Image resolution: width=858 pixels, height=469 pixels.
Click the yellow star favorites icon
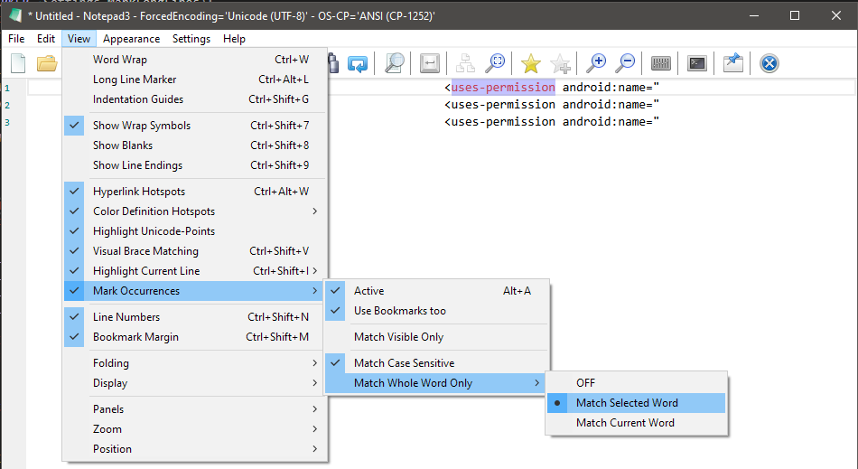click(x=530, y=63)
